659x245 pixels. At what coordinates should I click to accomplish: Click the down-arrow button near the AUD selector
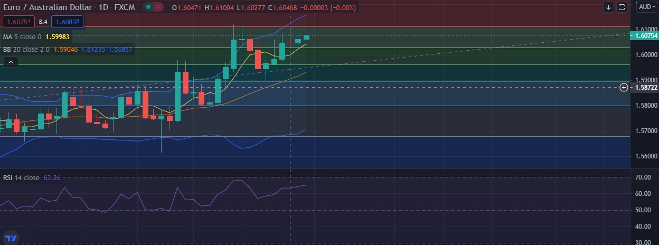609,7
